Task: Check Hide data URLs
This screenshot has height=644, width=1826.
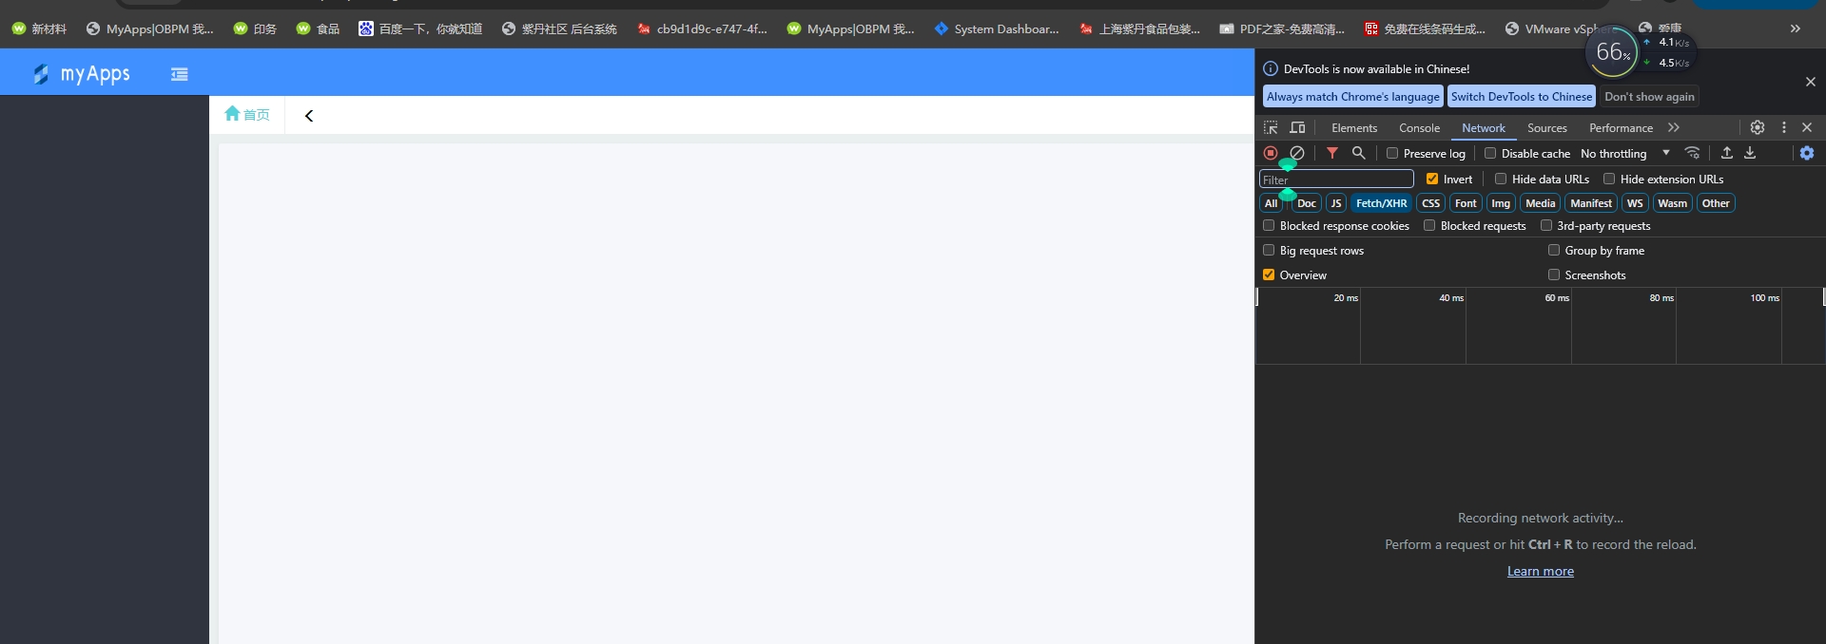Action: (1501, 179)
